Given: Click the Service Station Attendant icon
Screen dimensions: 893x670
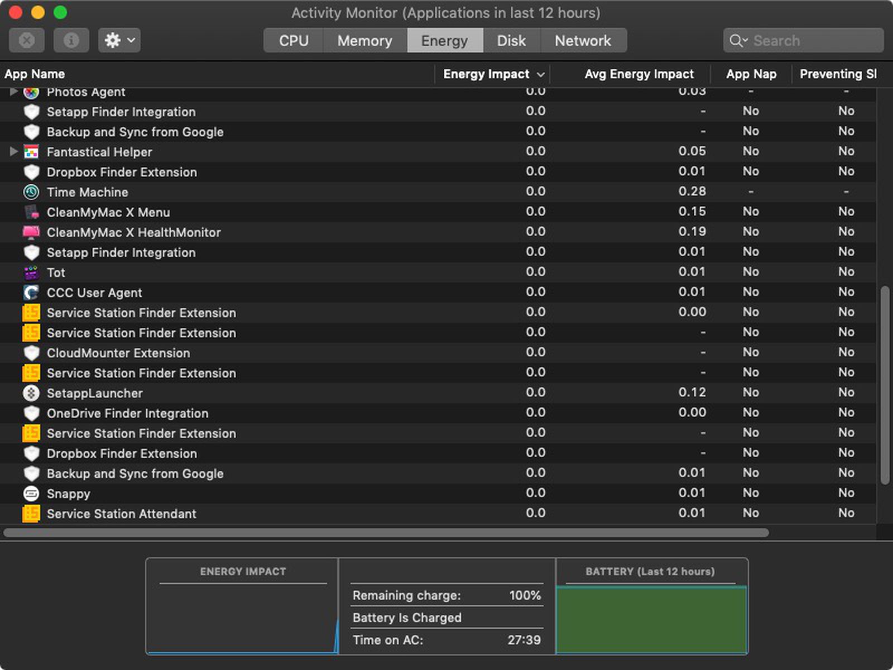Looking at the screenshot, I should [x=32, y=514].
